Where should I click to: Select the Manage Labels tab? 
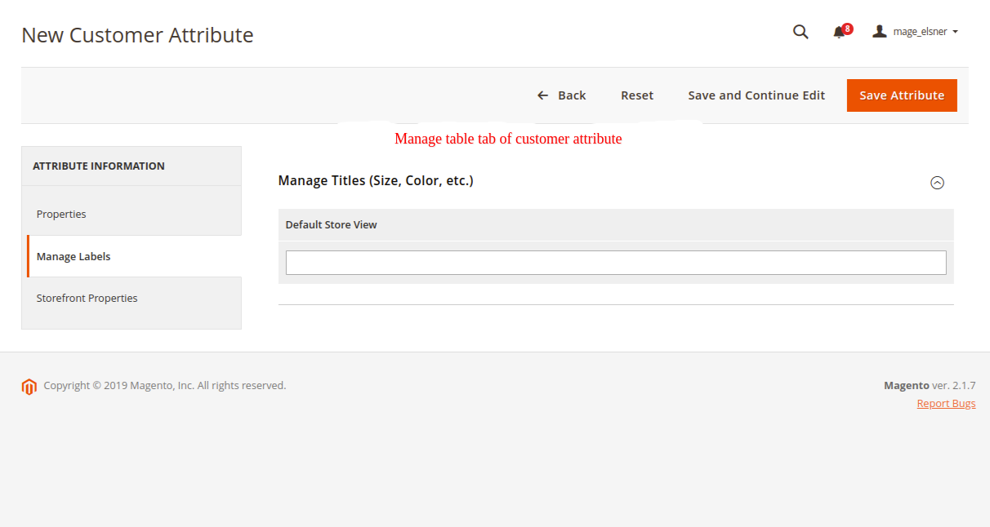pos(74,256)
